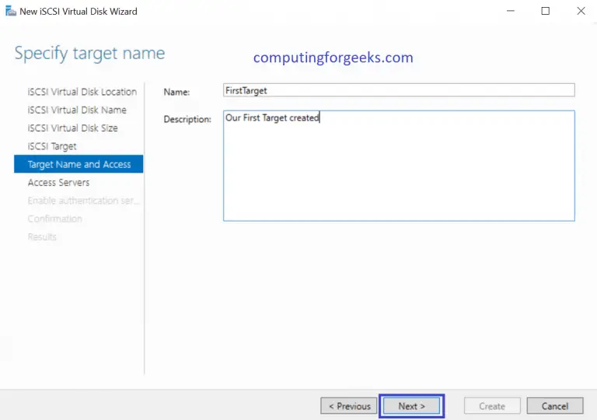The image size is (597, 420).
Task: Proceed with the Next button
Action: [x=411, y=406]
